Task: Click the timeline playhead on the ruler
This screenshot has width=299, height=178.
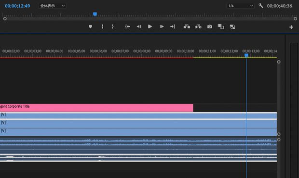Action: [246, 55]
